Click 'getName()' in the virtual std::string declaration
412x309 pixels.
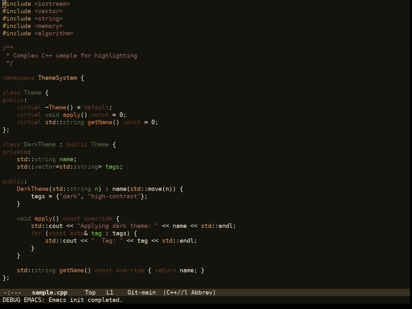click(x=103, y=122)
